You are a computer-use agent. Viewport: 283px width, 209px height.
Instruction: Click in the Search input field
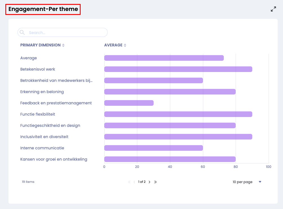[66, 33]
